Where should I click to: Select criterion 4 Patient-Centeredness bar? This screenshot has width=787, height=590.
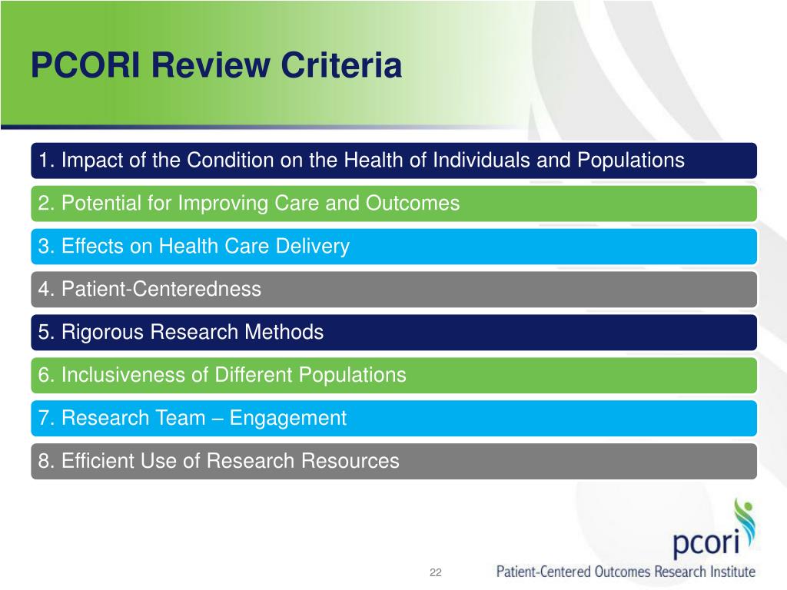point(394,290)
